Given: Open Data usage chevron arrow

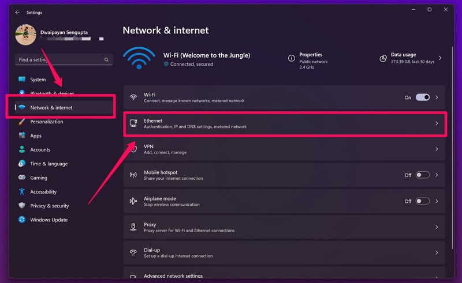Looking at the screenshot, I should (440, 58).
